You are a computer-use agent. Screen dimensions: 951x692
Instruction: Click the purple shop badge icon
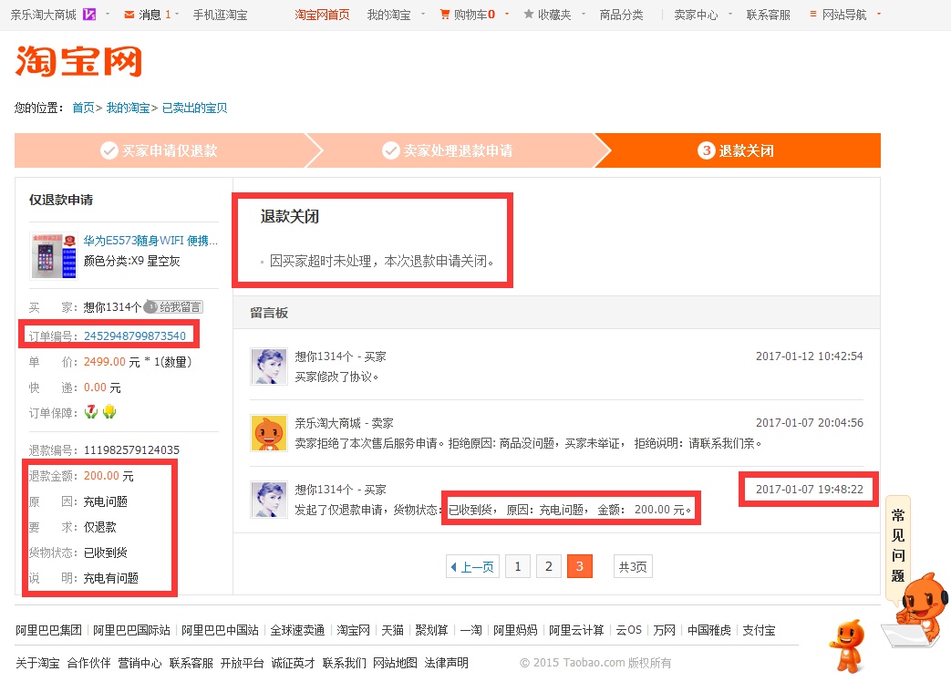tap(89, 14)
